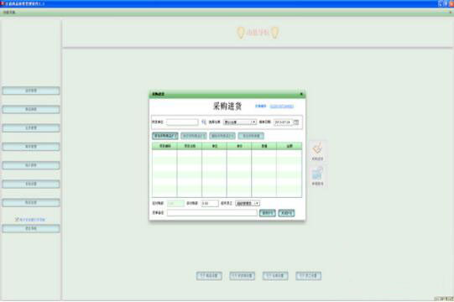The height and width of the screenshot is (302, 454).
Task: Click the magnifier search icon beside supplier field
Action: click(204, 122)
